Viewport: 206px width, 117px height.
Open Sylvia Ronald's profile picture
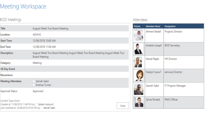(x=138, y=102)
